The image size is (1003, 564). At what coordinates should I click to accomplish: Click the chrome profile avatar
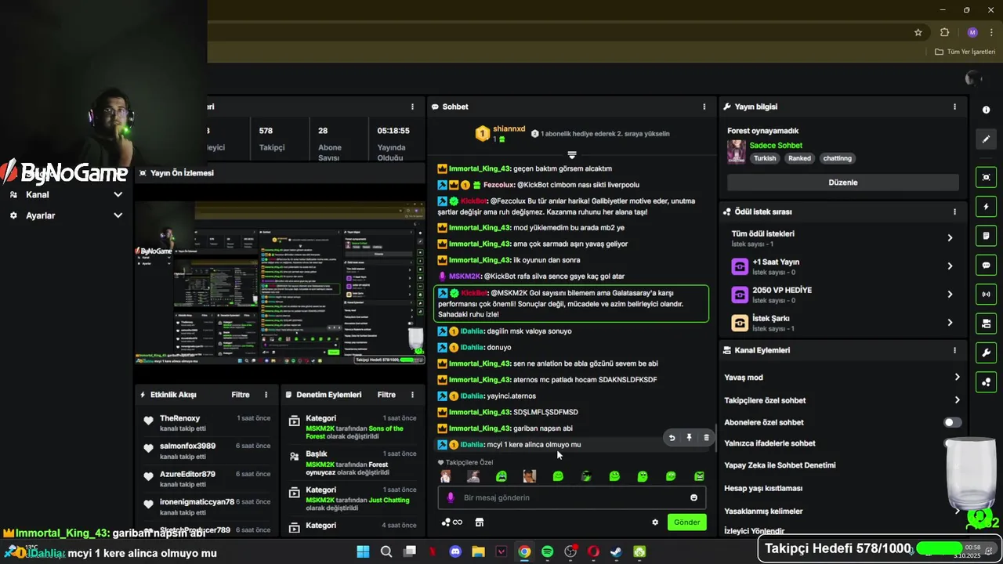click(x=972, y=32)
